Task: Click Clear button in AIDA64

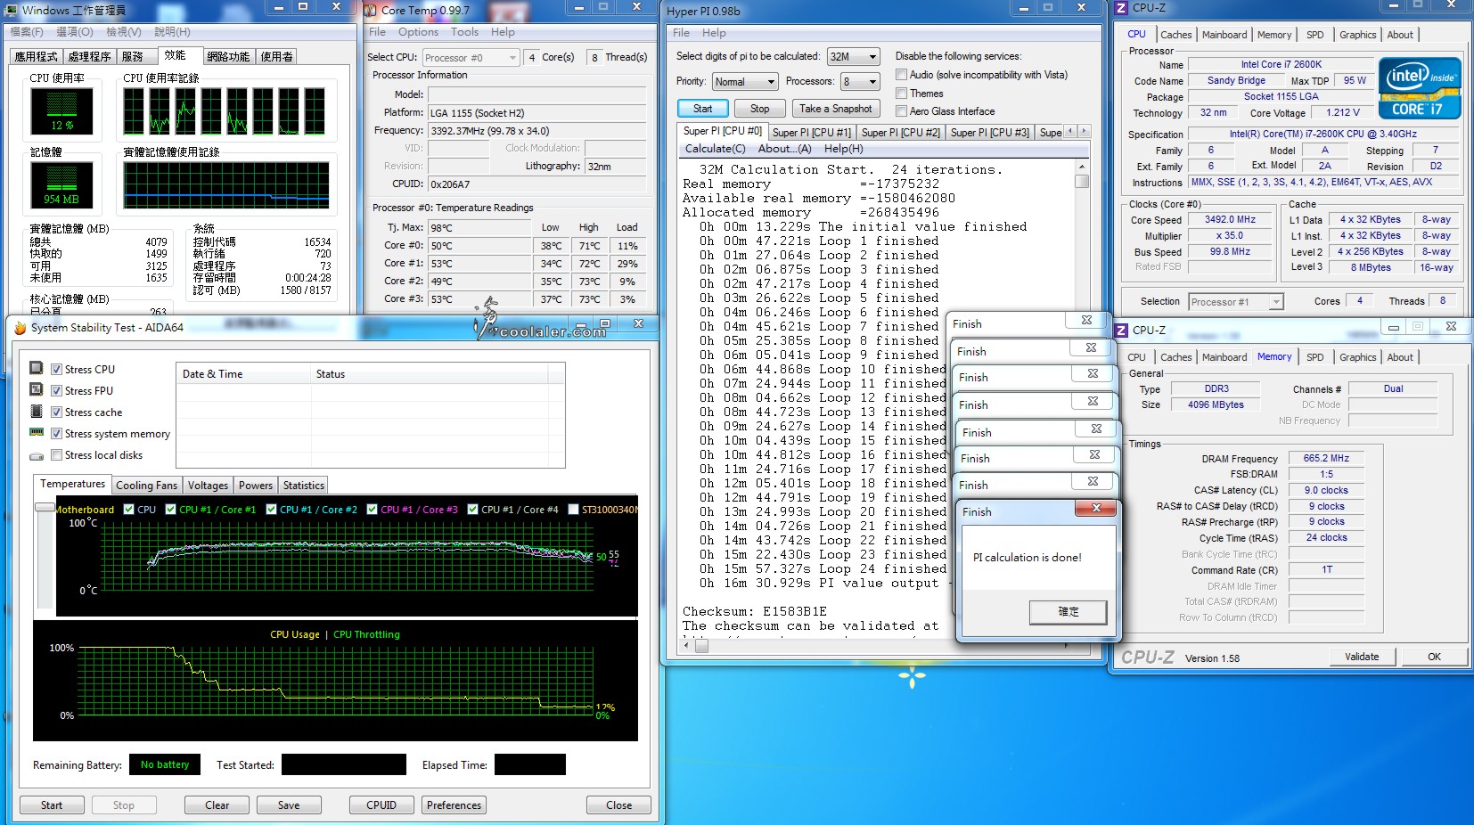Action: pos(217,805)
